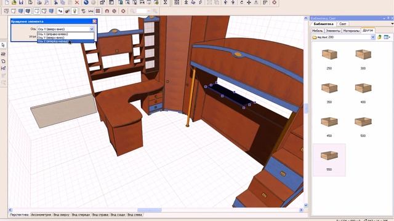Switch to the Библиотека tab
Screen dimensions: 394x221
(323, 24)
